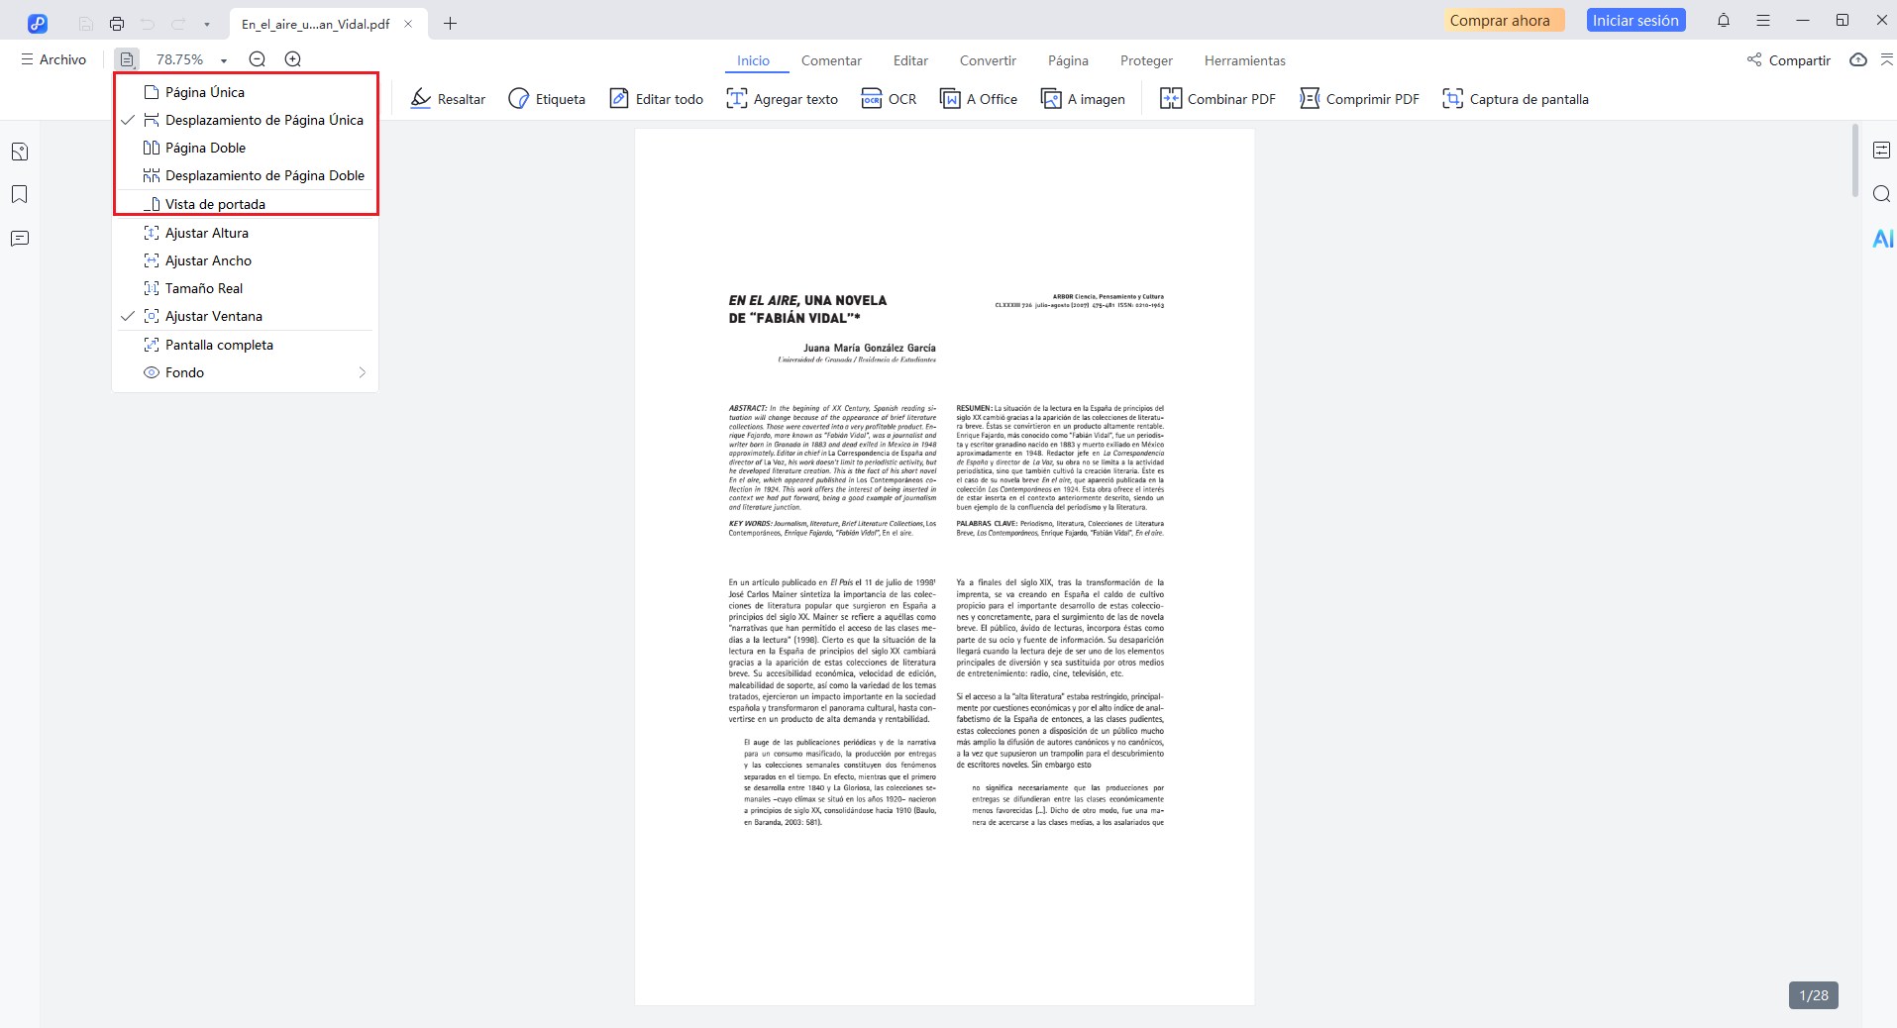Click Iniciar sesión button
This screenshot has height=1028, width=1897.
pos(1635,21)
